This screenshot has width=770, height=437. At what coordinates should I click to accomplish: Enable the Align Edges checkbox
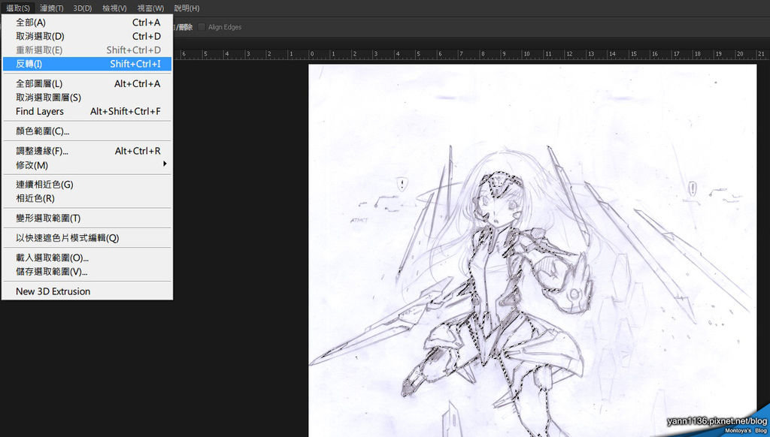[202, 27]
